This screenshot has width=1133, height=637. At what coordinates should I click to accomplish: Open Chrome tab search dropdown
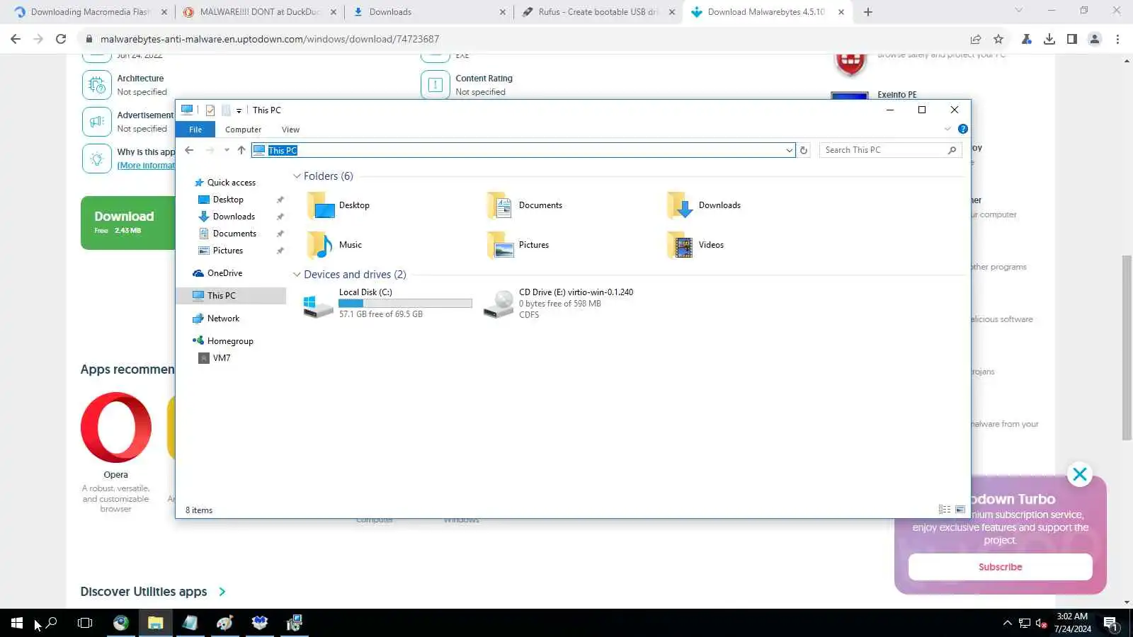point(1019,11)
